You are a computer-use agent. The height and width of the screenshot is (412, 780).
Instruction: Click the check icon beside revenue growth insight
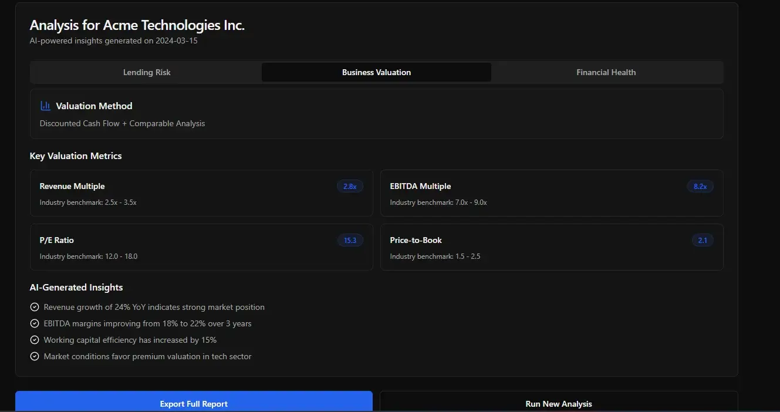[x=35, y=307]
